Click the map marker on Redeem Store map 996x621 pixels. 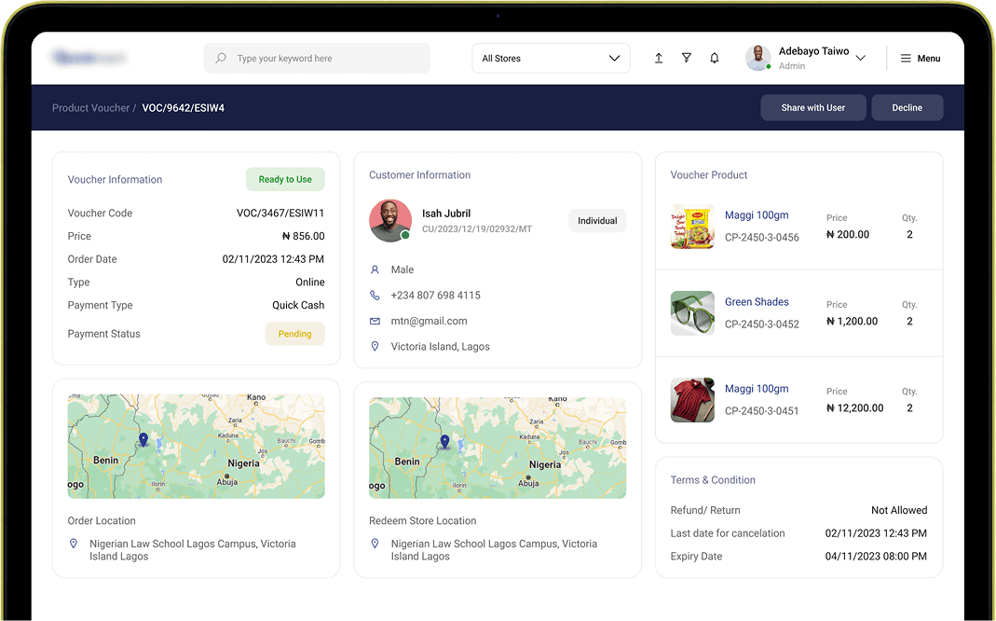click(444, 442)
